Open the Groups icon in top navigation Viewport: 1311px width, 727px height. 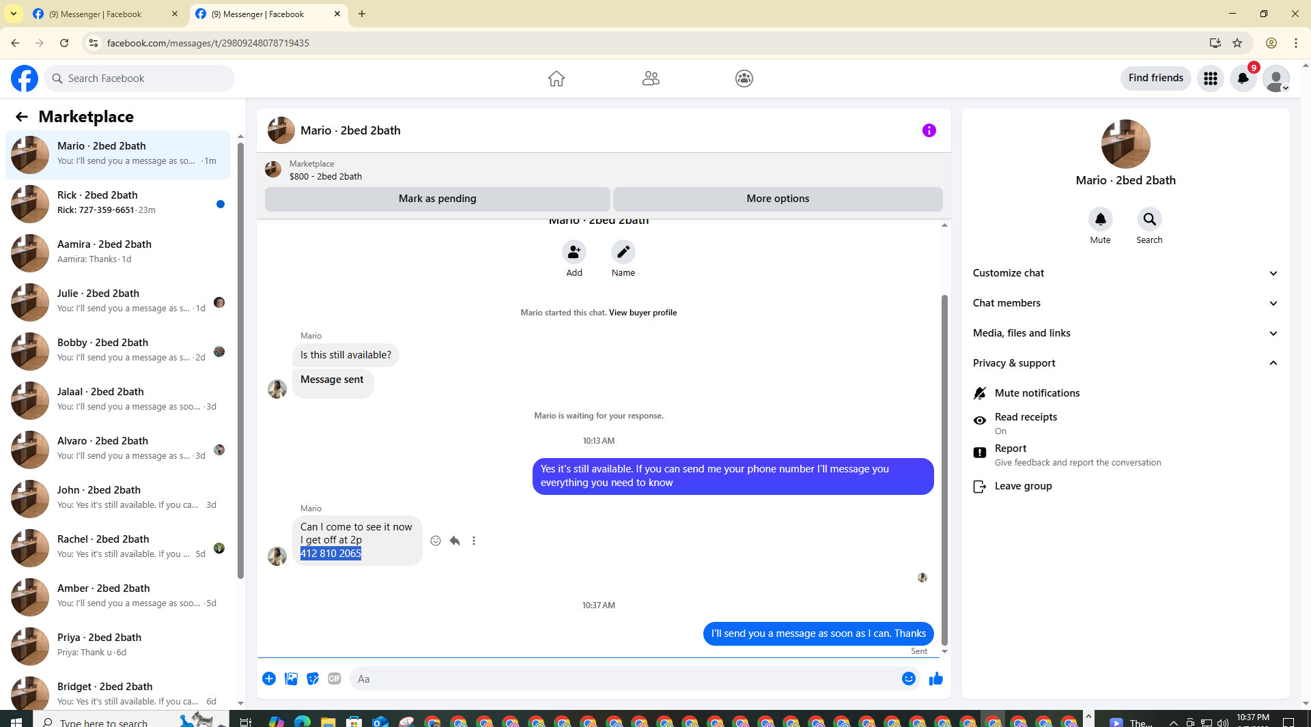click(744, 79)
